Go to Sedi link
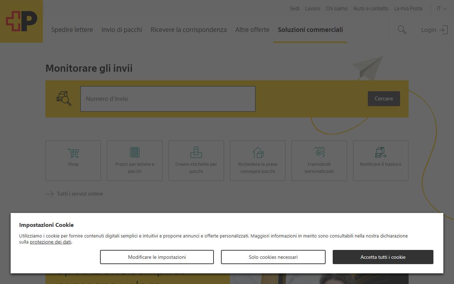This screenshot has height=284, width=454. pos(295,9)
